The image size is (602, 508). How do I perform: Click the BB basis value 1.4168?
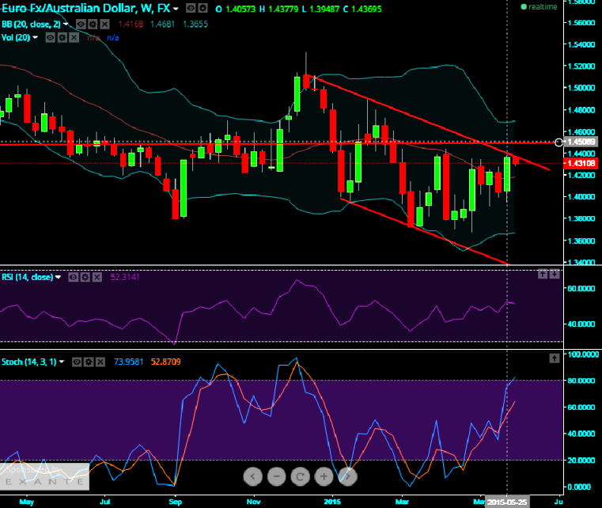(x=131, y=25)
